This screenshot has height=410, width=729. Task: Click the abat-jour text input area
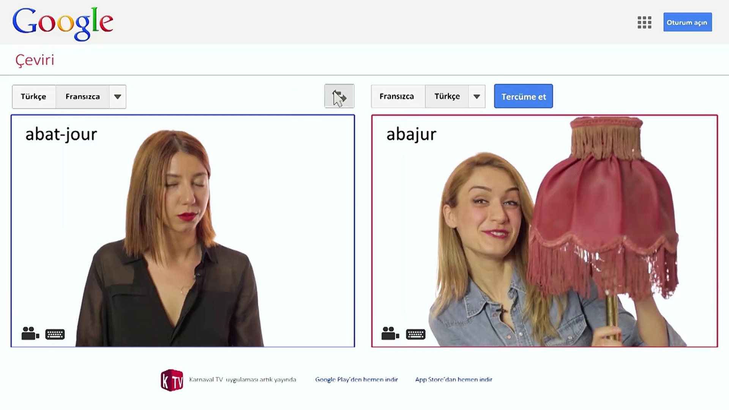(61, 134)
